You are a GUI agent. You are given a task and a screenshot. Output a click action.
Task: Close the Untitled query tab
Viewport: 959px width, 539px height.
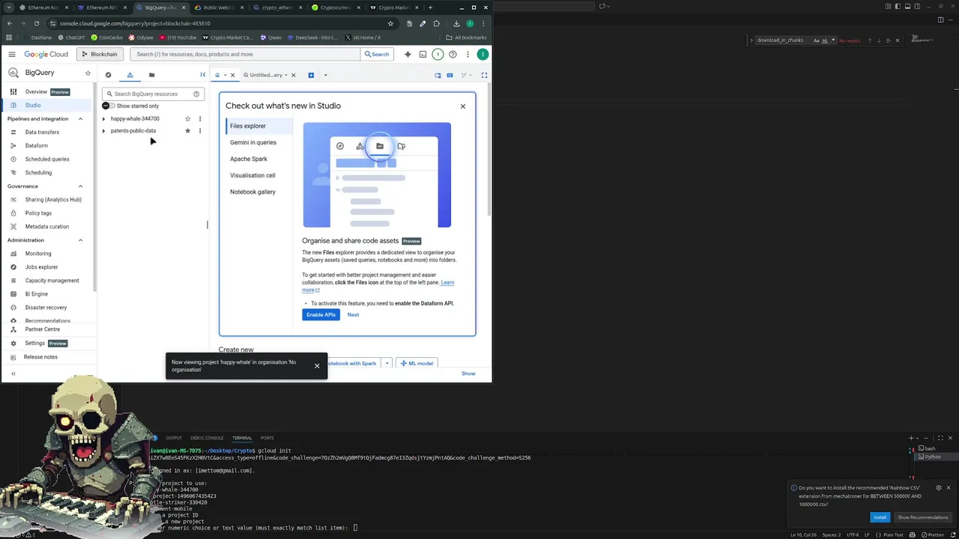pos(293,75)
